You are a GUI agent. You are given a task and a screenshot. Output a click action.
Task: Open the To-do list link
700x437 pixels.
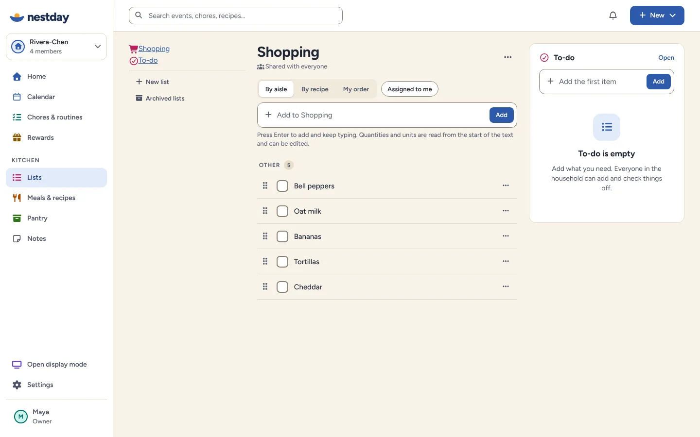point(148,60)
